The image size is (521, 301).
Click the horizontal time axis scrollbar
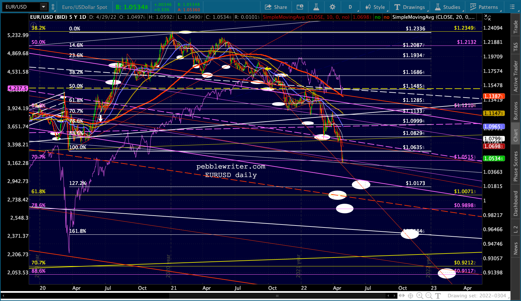(277, 296)
